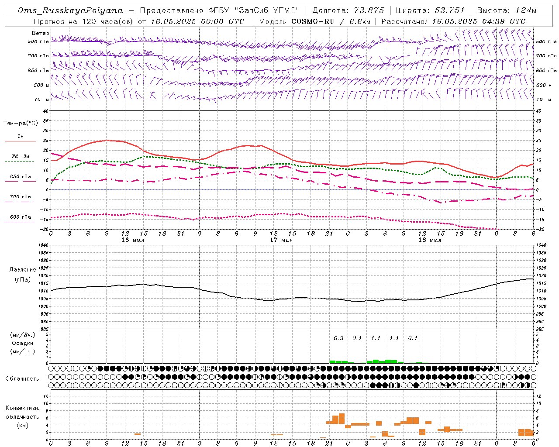
Task: Click the 700 гПа temperature legend label
Action: tap(21, 197)
